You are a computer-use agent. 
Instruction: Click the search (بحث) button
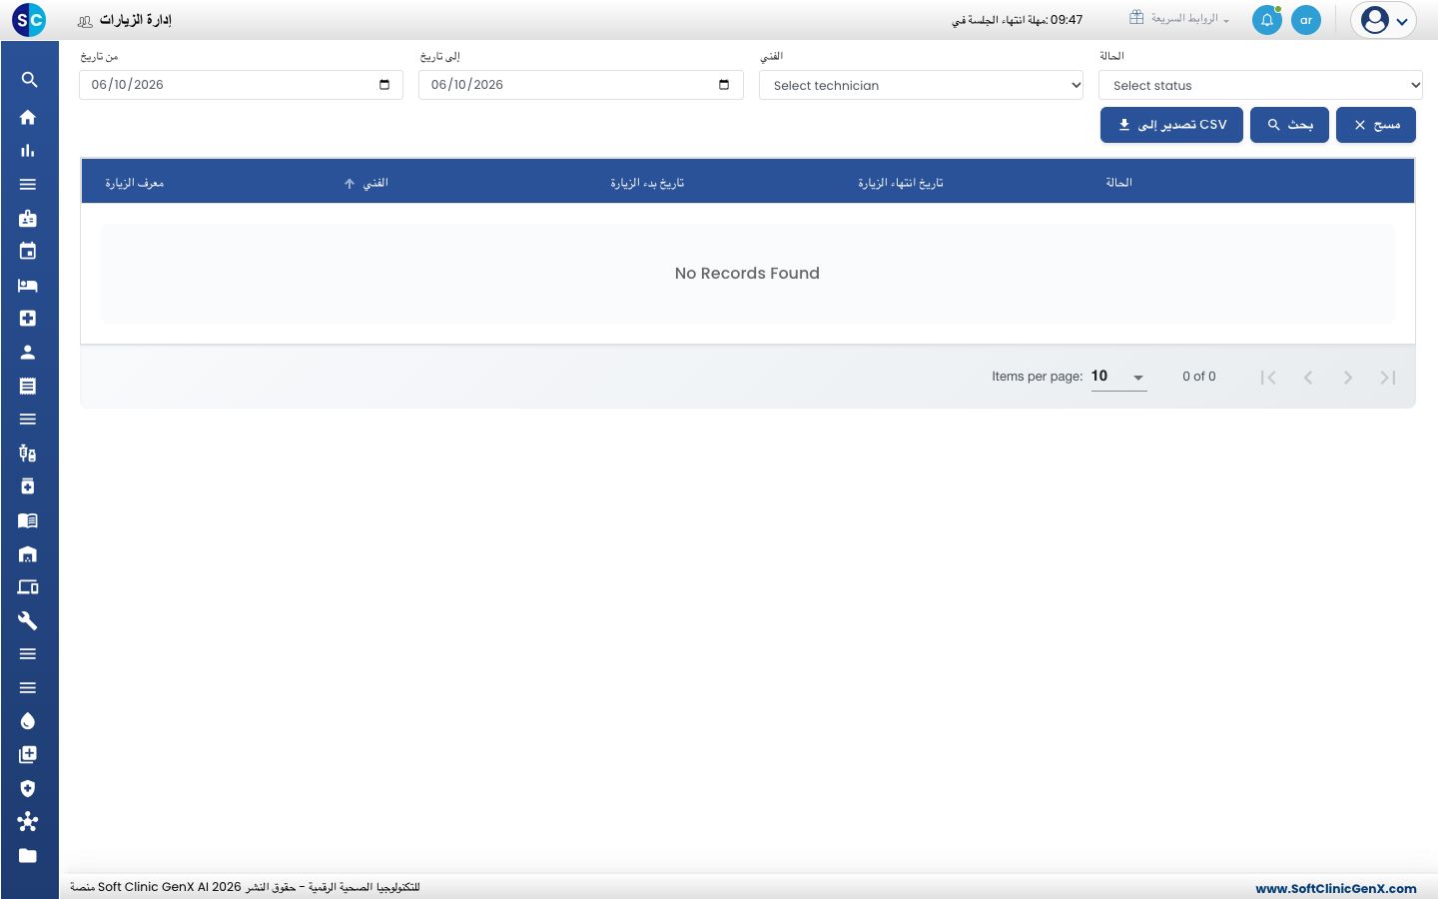(x=1289, y=125)
